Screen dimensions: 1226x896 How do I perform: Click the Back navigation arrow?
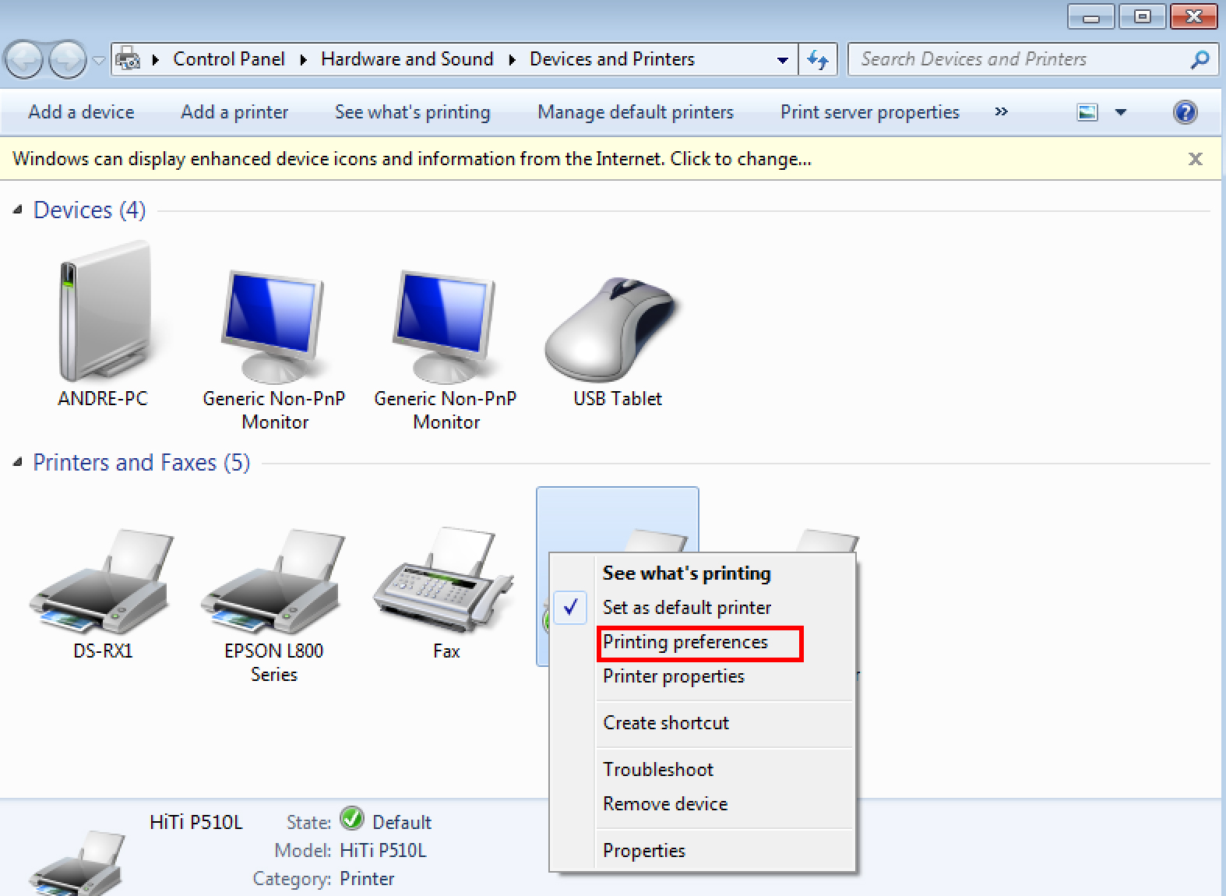coord(24,59)
